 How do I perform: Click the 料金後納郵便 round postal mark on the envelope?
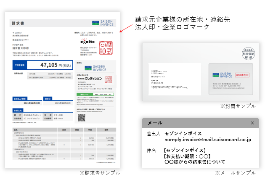coord(248,53)
